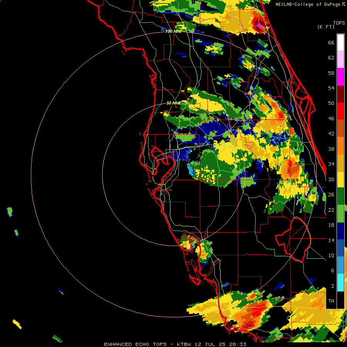Screen dimensions: 347x347
Task: Click the "NEXLAB-College of DuPage" text
Action: click(308, 4)
